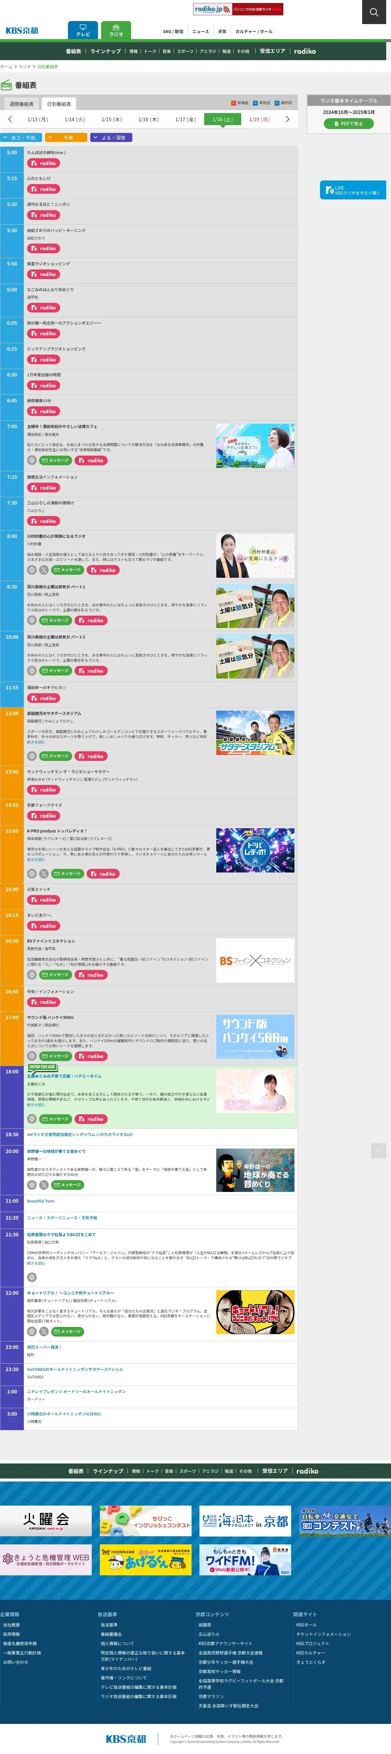The image size is (391, 1754).
Task: Open カルチャー / ホール in the header menu
Action: click(254, 31)
